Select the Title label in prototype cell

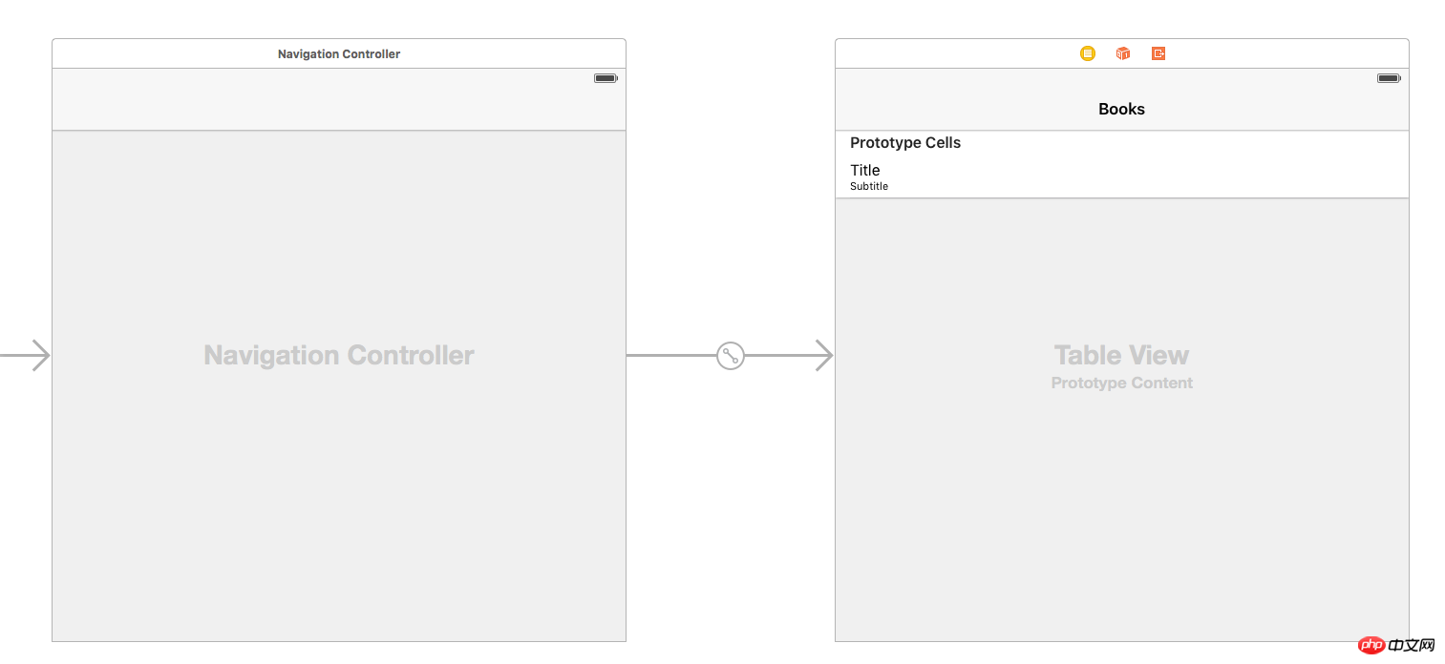[865, 170]
